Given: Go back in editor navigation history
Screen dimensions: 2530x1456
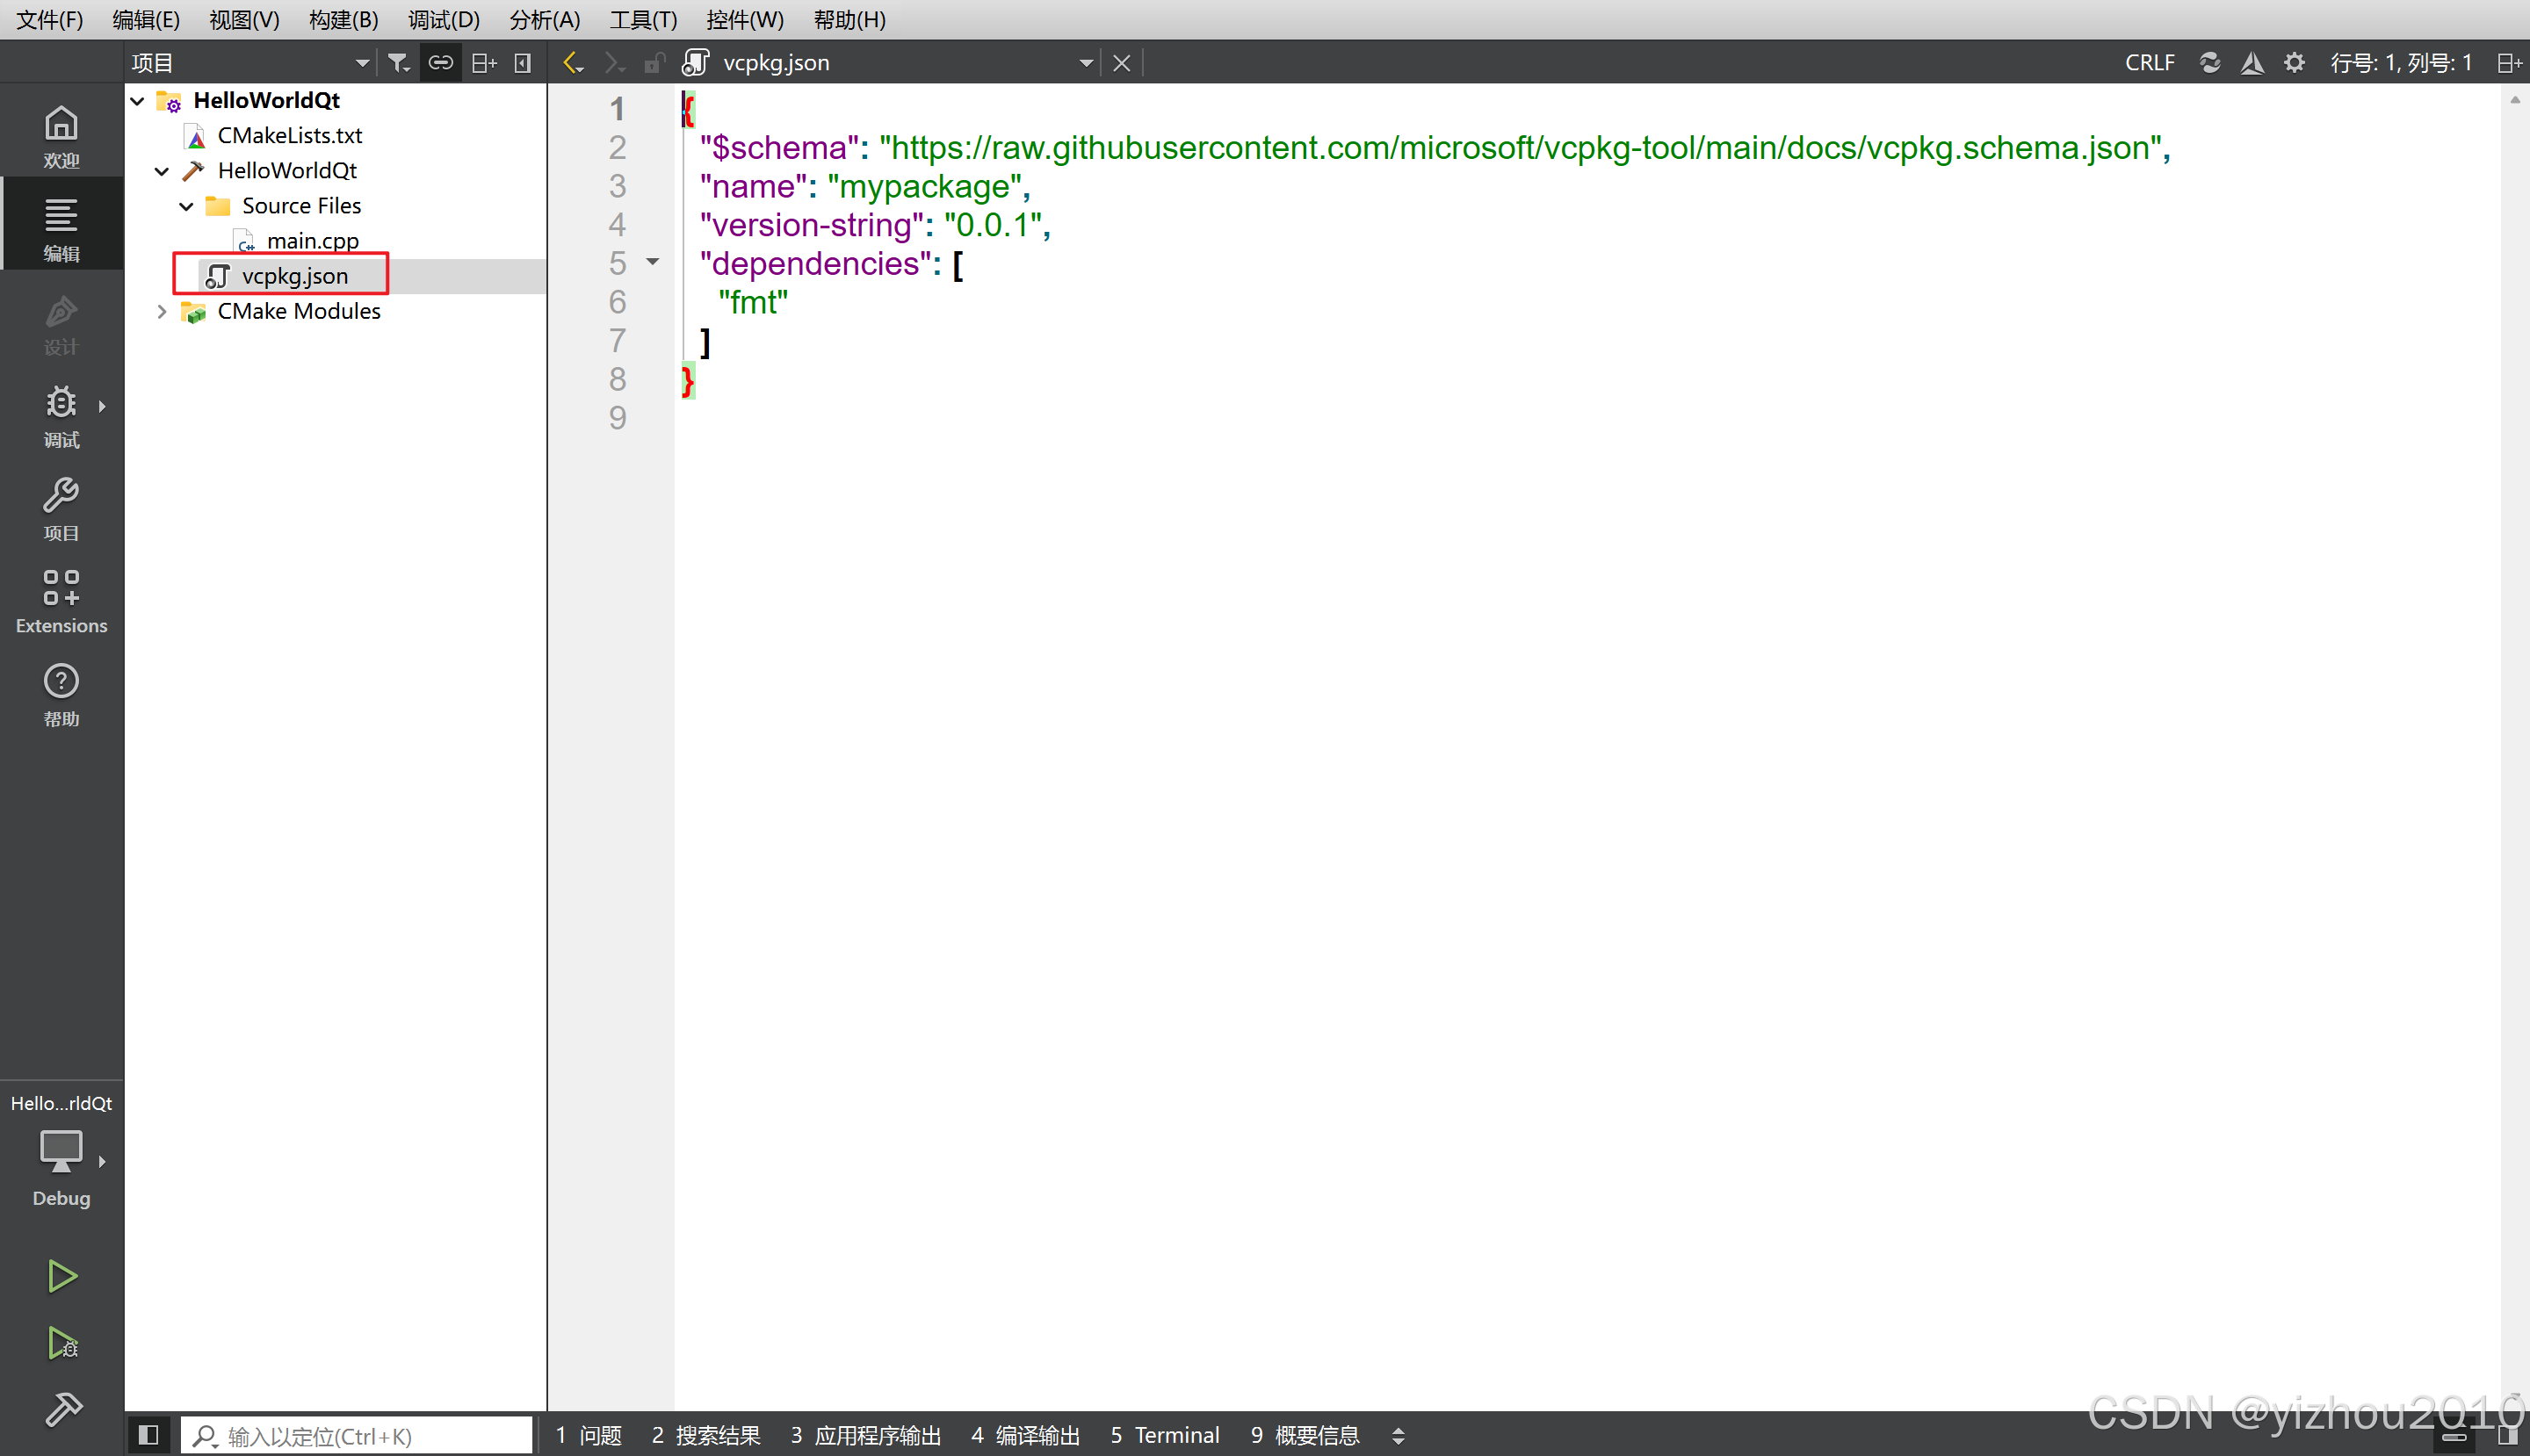Looking at the screenshot, I should coord(572,63).
